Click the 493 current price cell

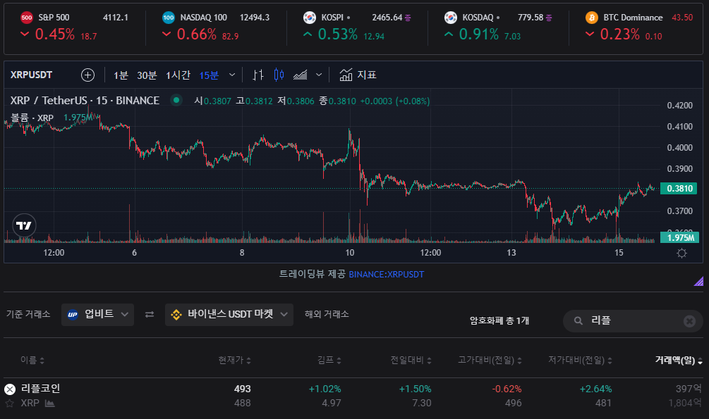[243, 389]
